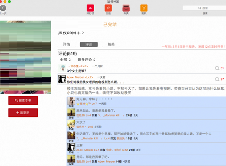Open the 最多评论 sort dropdown
This screenshot has width=226, height=166.
pos(87,60)
